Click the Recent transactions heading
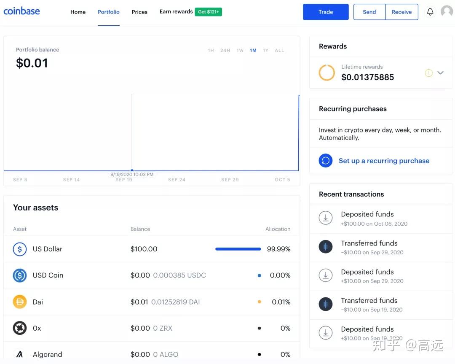455x364 pixels. pyautogui.click(x=351, y=194)
